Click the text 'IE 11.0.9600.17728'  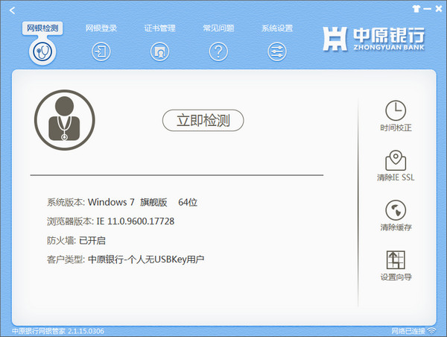136,221
